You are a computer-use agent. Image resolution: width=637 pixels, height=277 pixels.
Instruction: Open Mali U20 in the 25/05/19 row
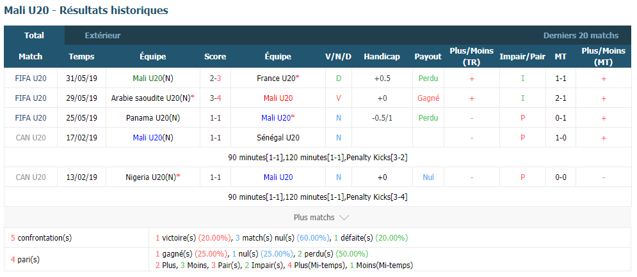pos(278,118)
